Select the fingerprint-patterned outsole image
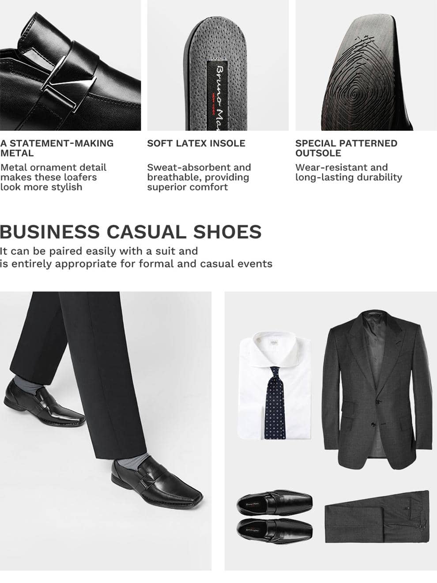The width and height of the screenshot is (437, 583). 366,65
